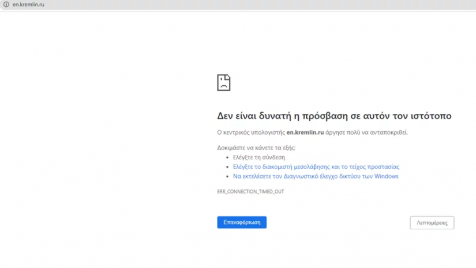This screenshot has width=476, height=268.
Task: Click the en.kremlin.ru URL in address bar
Action: coord(28,5)
